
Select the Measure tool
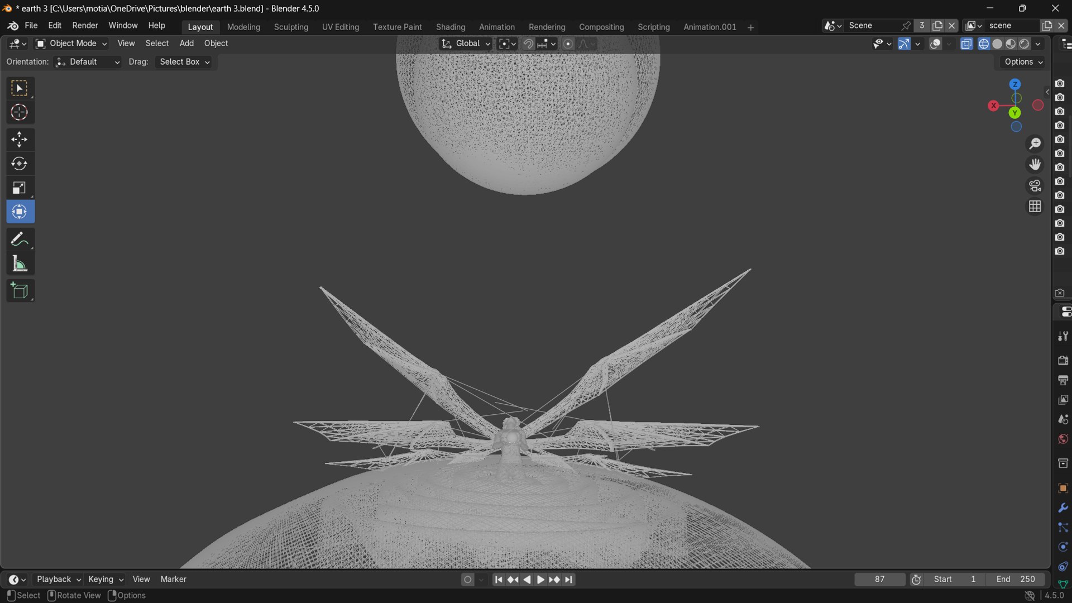[20, 264]
